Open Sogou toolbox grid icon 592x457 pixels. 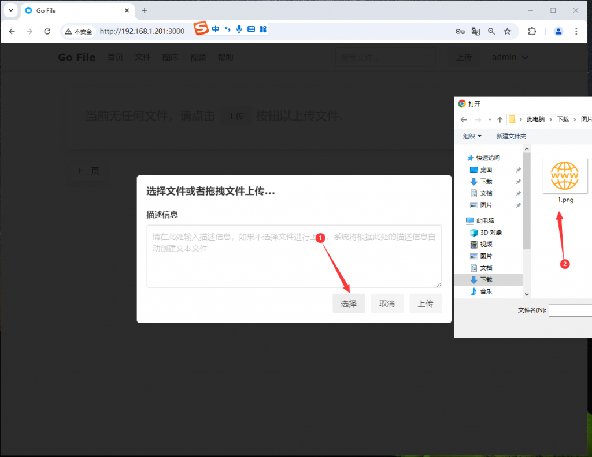click(263, 31)
